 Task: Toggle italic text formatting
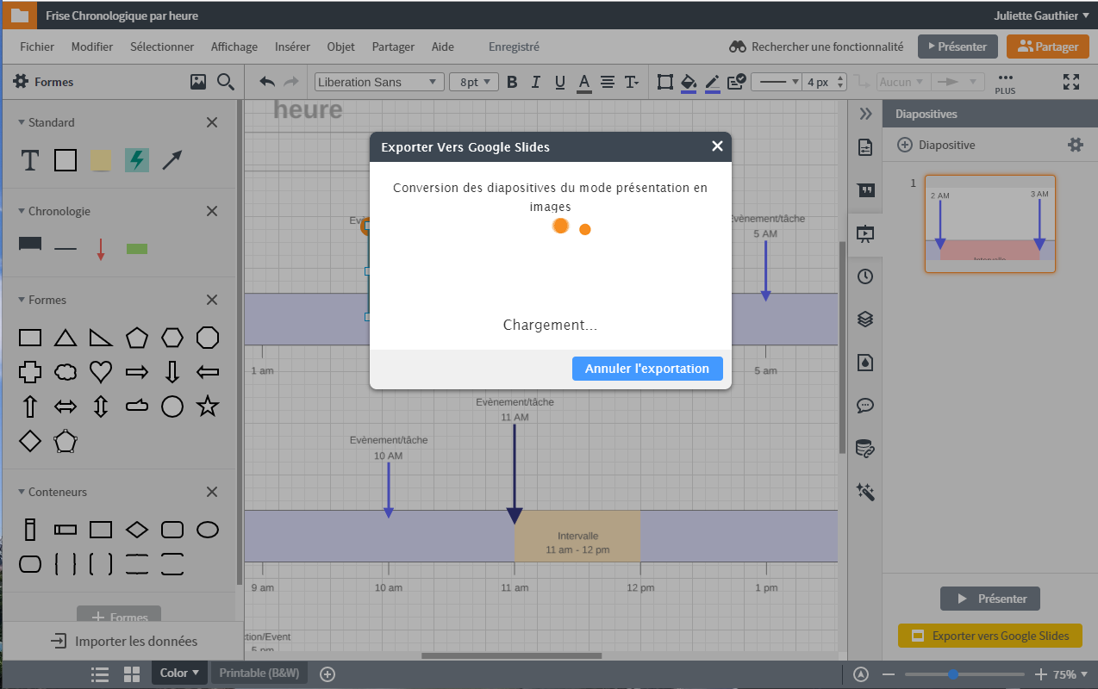pyautogui.click(x=535, y=82)
